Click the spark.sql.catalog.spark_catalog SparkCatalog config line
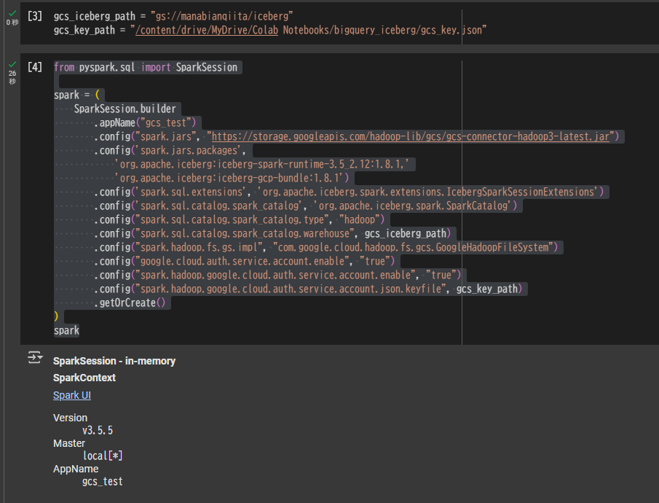The height and width of the screenshot is (503, 659). [305, 206]
